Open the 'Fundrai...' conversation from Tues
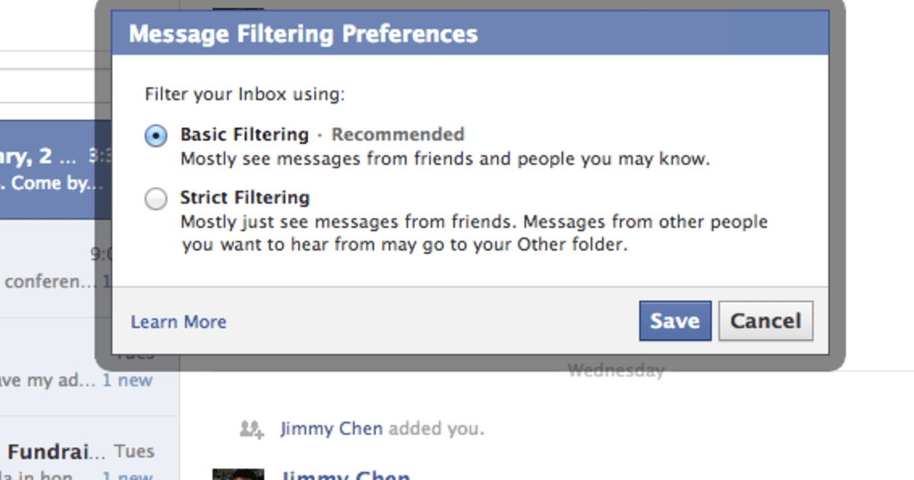This screenshot has height=480, width=914. click(x=57, y=452)
